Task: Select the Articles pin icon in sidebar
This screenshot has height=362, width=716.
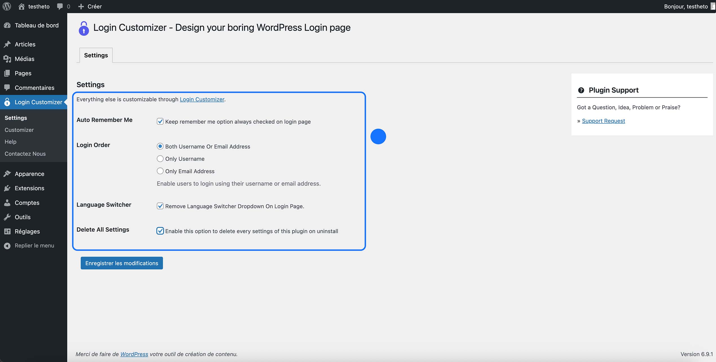Action: click(7, 44)
